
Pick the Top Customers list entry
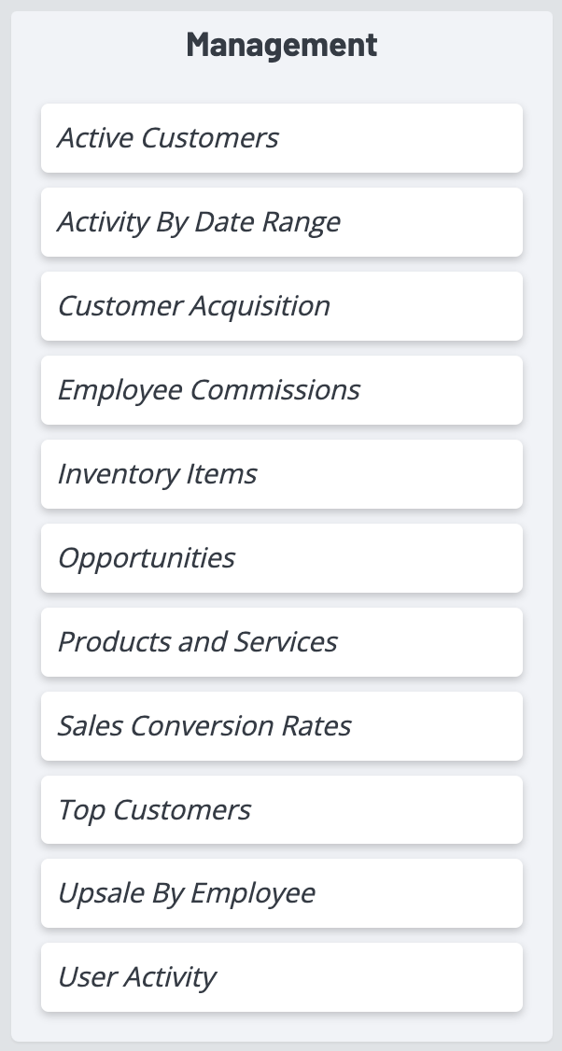point(281,810)
